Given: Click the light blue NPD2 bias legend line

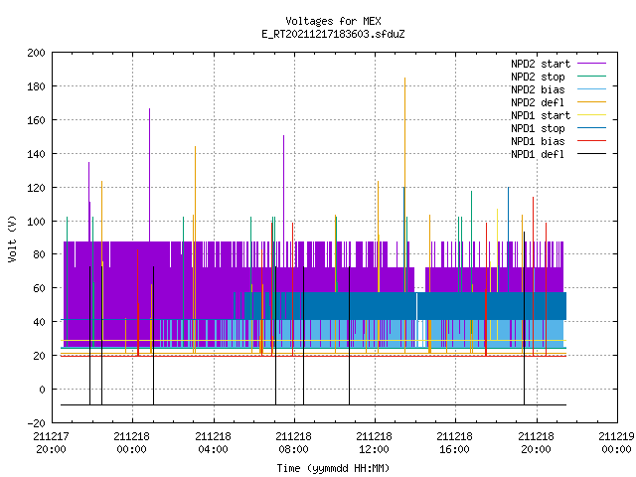Looking at the screenshot, I should click(x=591, y=89).
